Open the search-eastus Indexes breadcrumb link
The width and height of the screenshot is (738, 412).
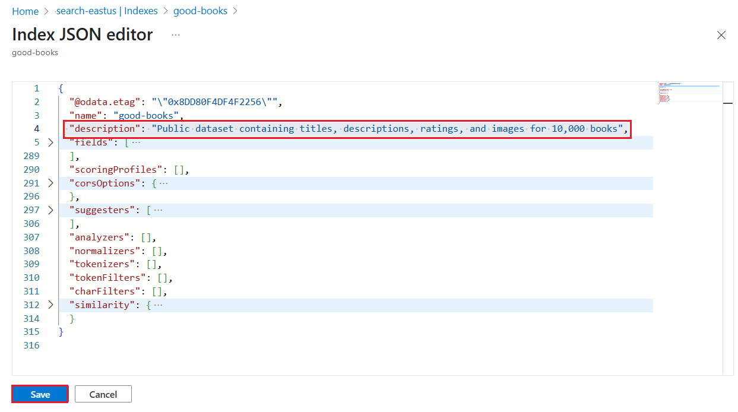[106, 11]
